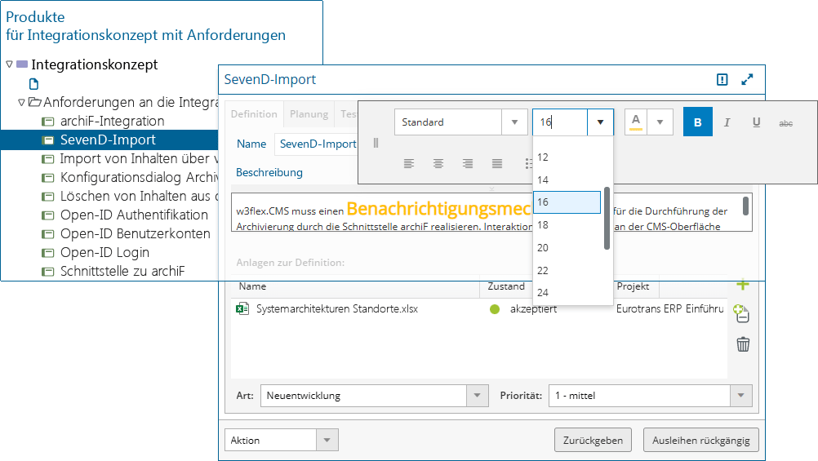Viewport: 818px width, 461px height.
Task: Open the Priorität dropdown
Action: click(740, 396)
